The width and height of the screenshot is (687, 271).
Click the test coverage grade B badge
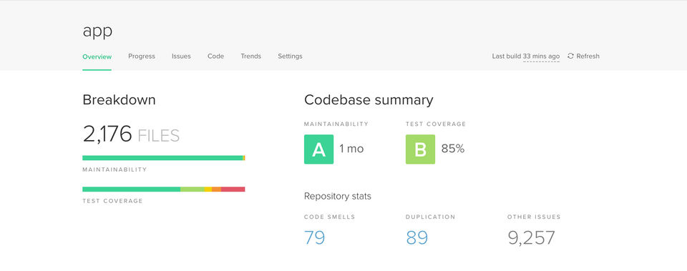(420, 149)
